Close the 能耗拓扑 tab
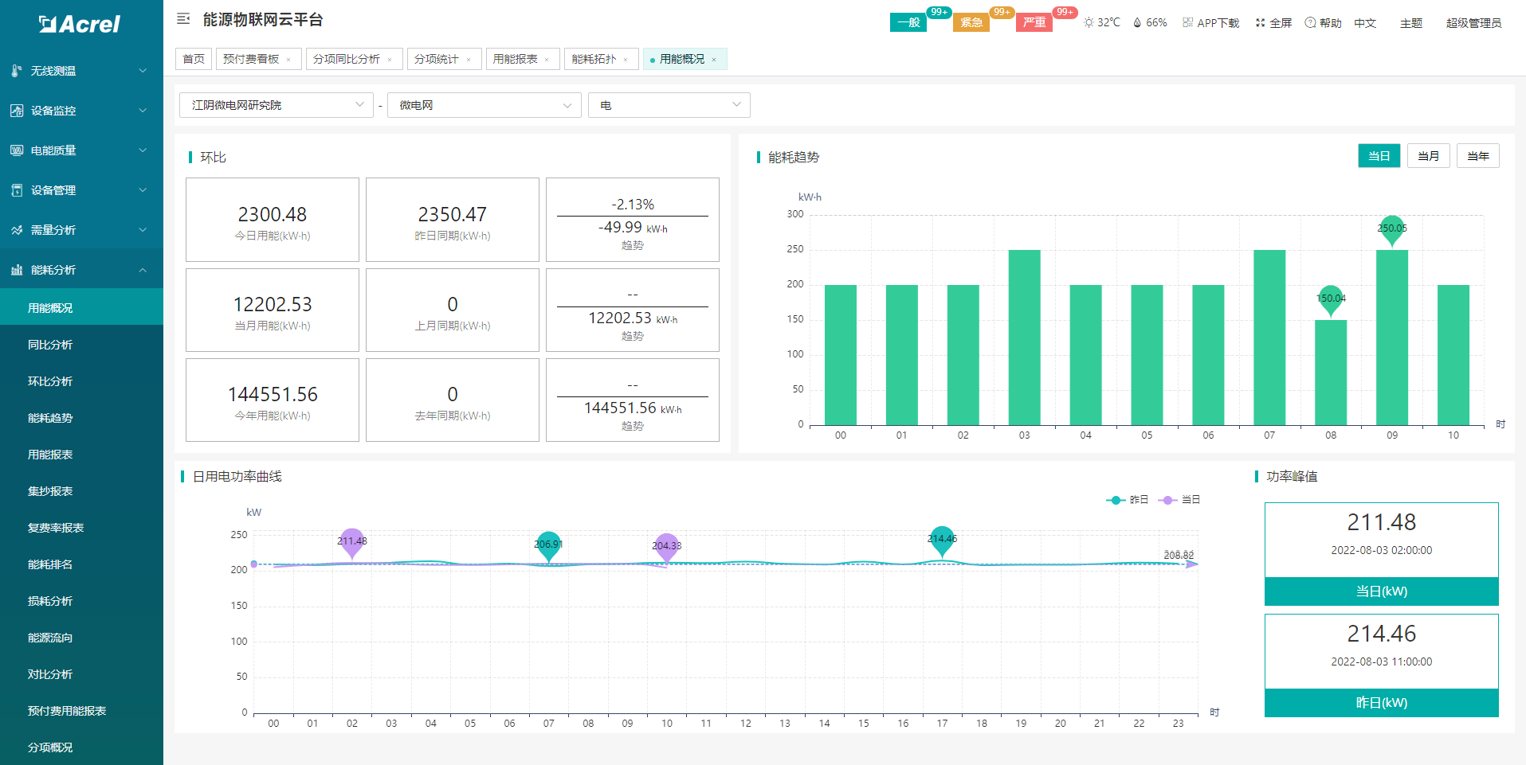 click(x=626, y=60)
